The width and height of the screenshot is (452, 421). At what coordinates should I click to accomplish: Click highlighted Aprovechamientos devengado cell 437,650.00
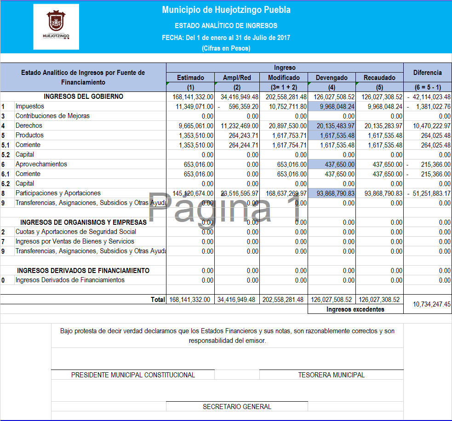pyautogui.click(x=332, y=165)
